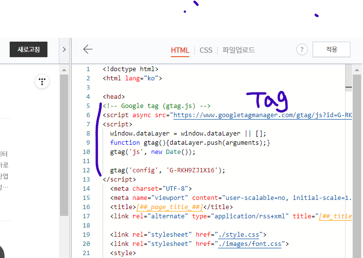Open help with the question mark icon
The image size is (363, 258).
point(302,49)
